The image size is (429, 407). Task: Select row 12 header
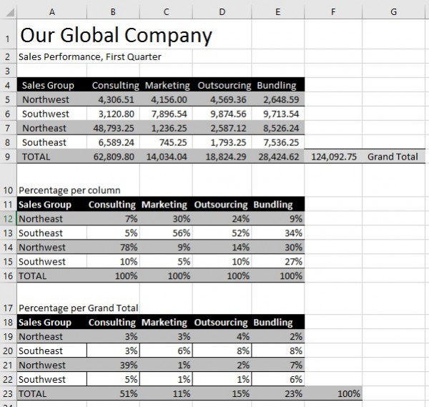click(x=8, y=219)
